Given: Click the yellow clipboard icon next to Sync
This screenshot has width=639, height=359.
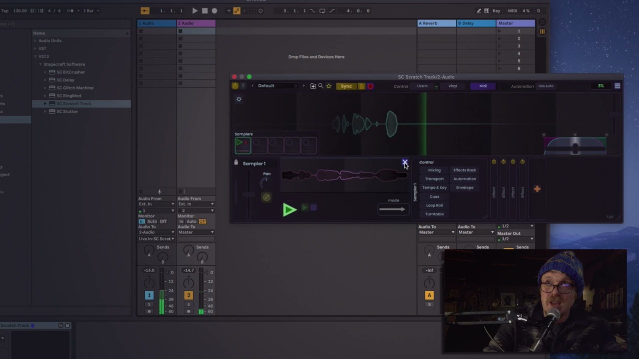Looking at the screenshot, I should click(361, 86).
